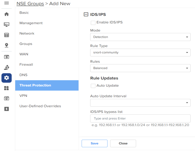The image size is (195, 151).
Task: Collapse the IDS/IPS section
Action: pyautogui.click(x=86, y=15)
